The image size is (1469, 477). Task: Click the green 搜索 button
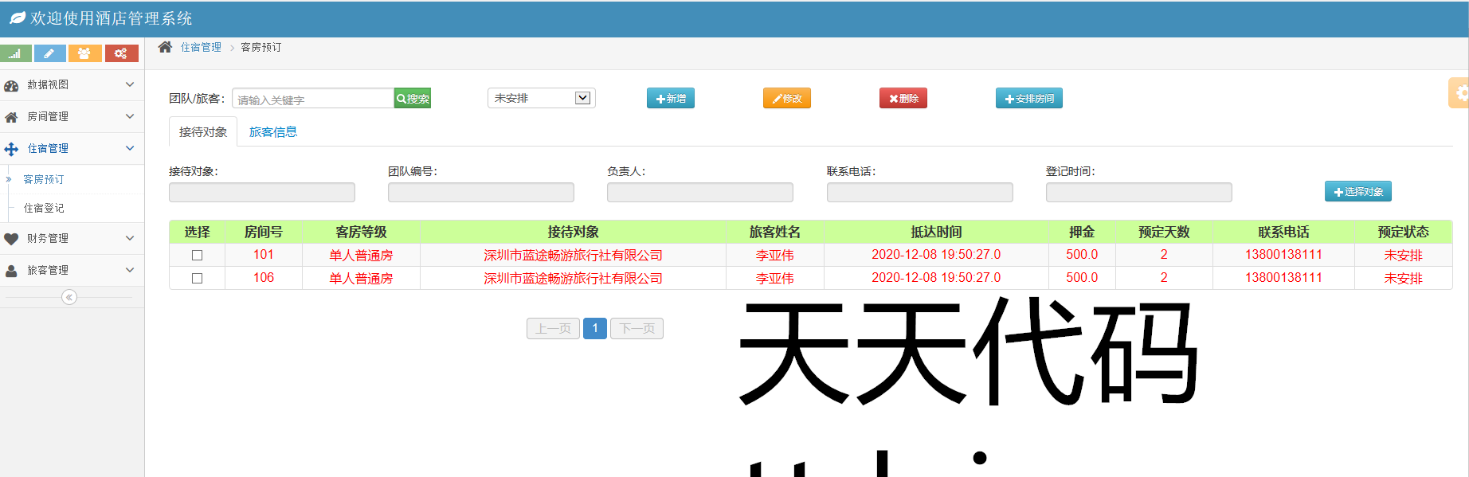(x=413, y=99)
